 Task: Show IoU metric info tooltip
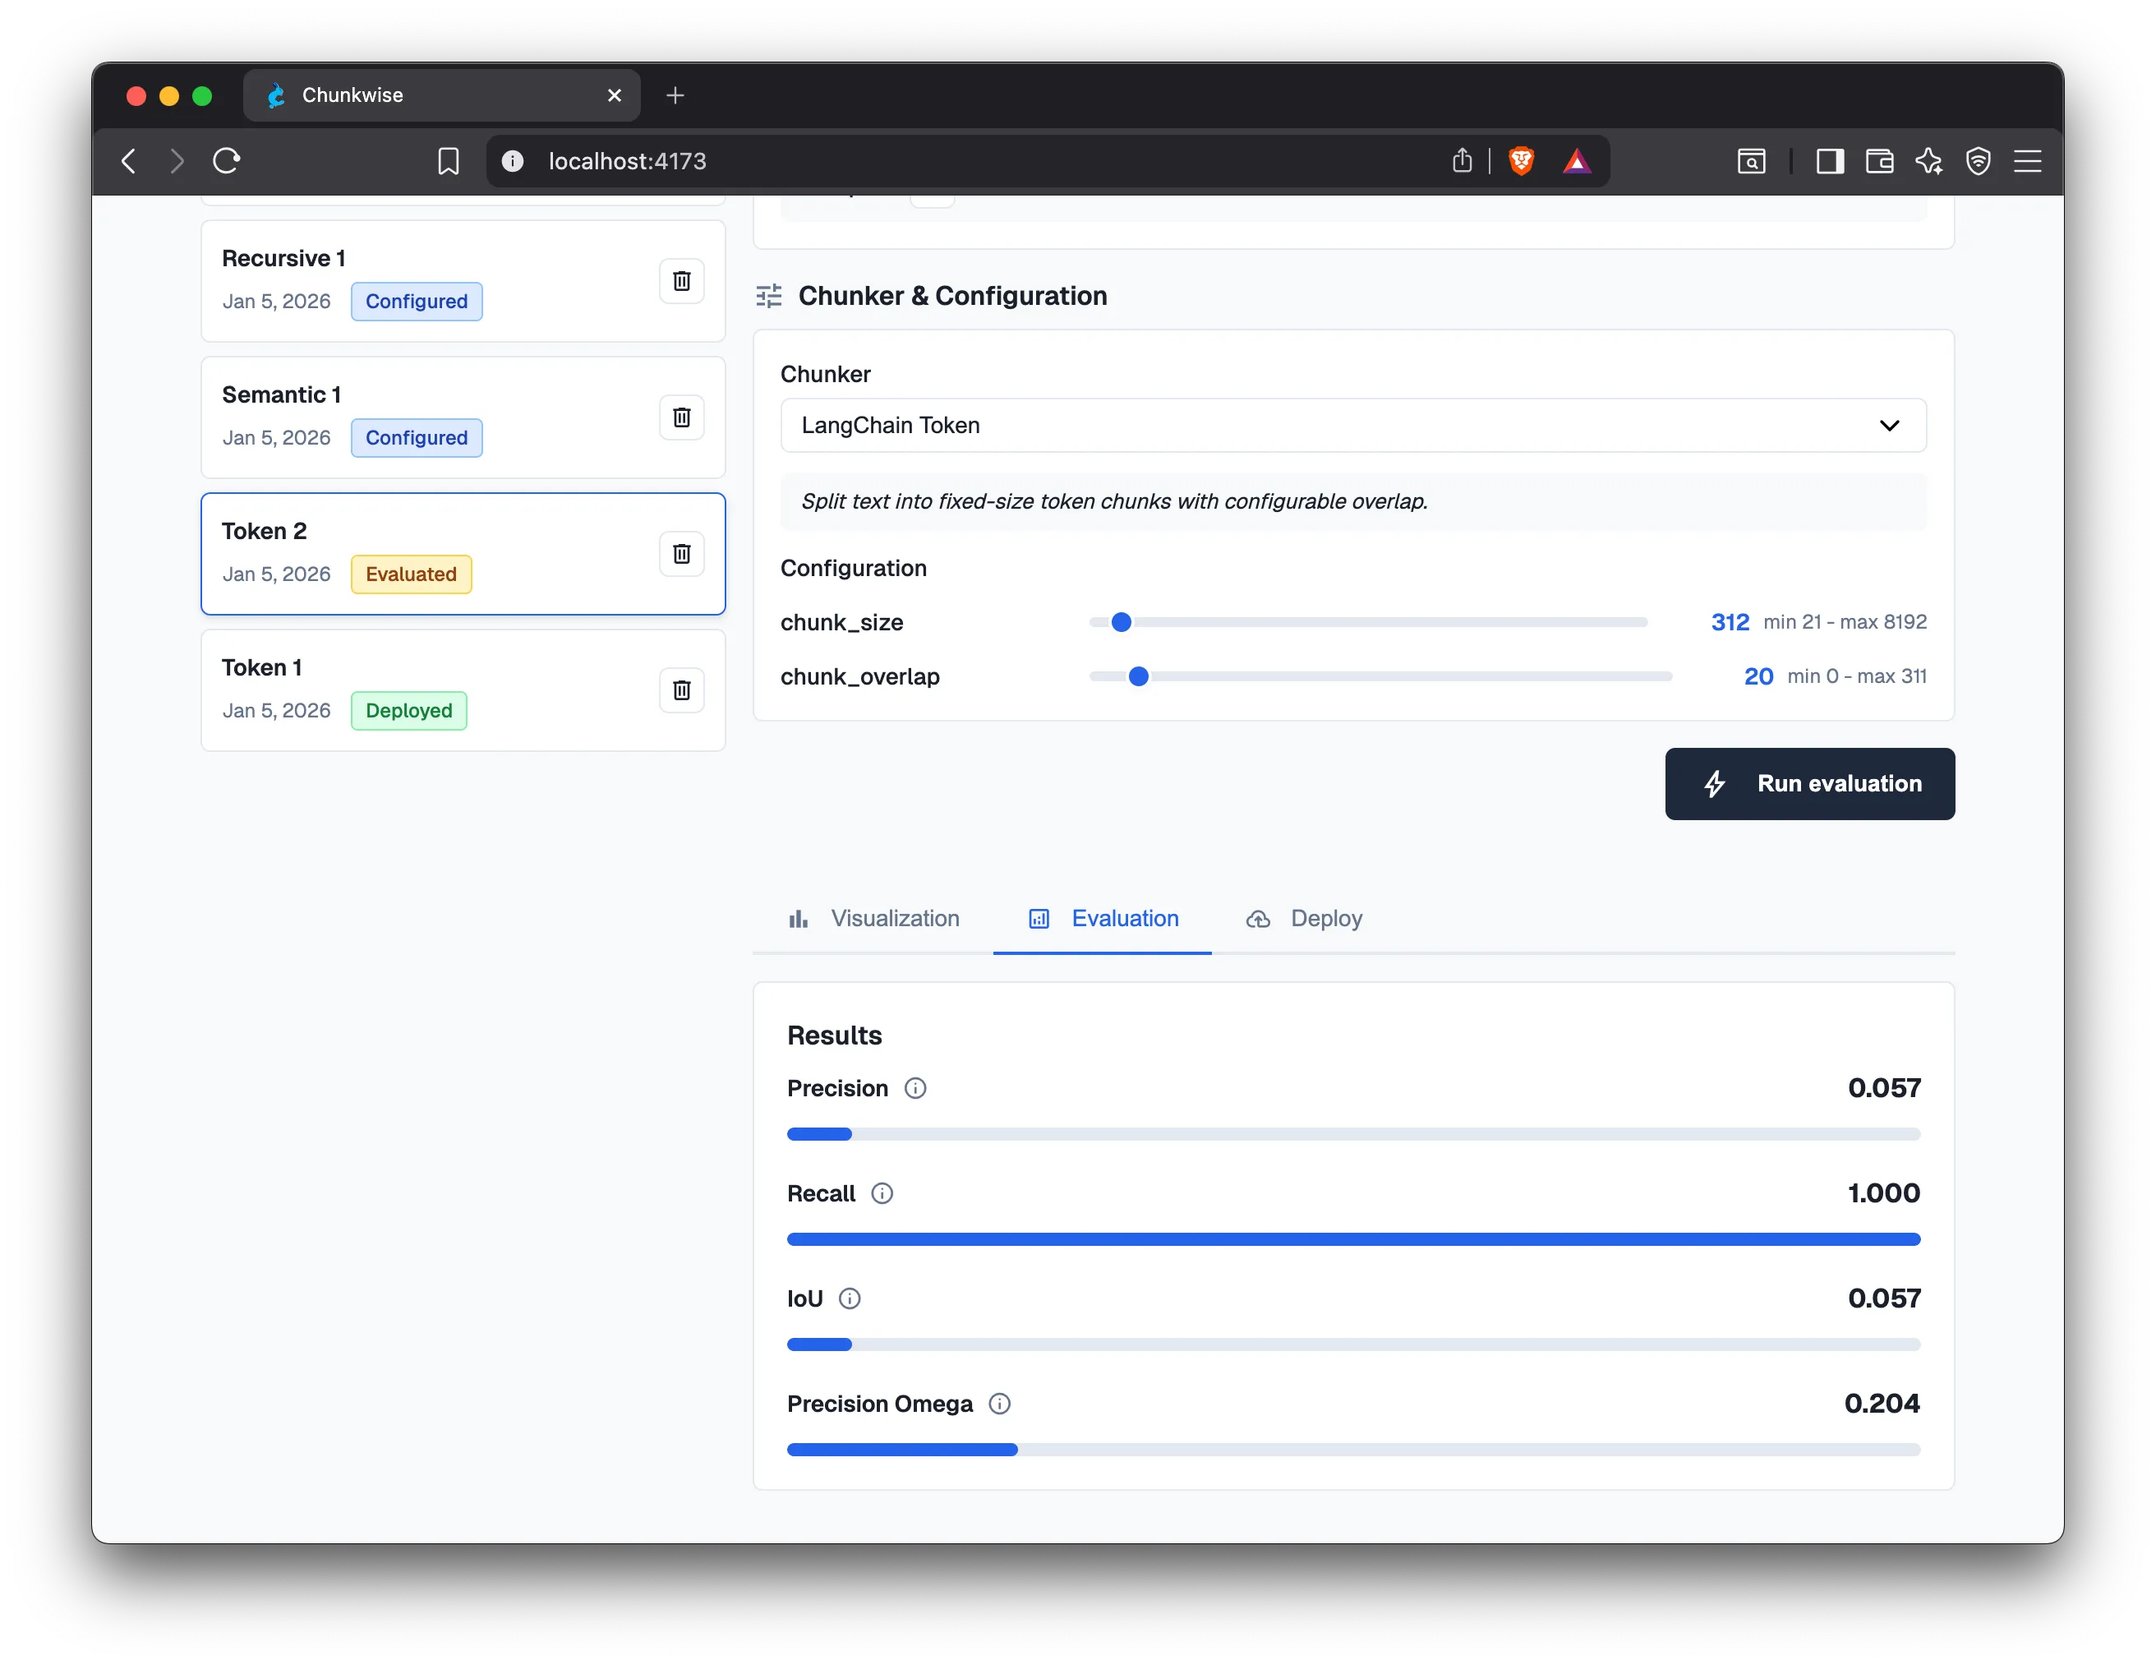tap(849, 1298)
